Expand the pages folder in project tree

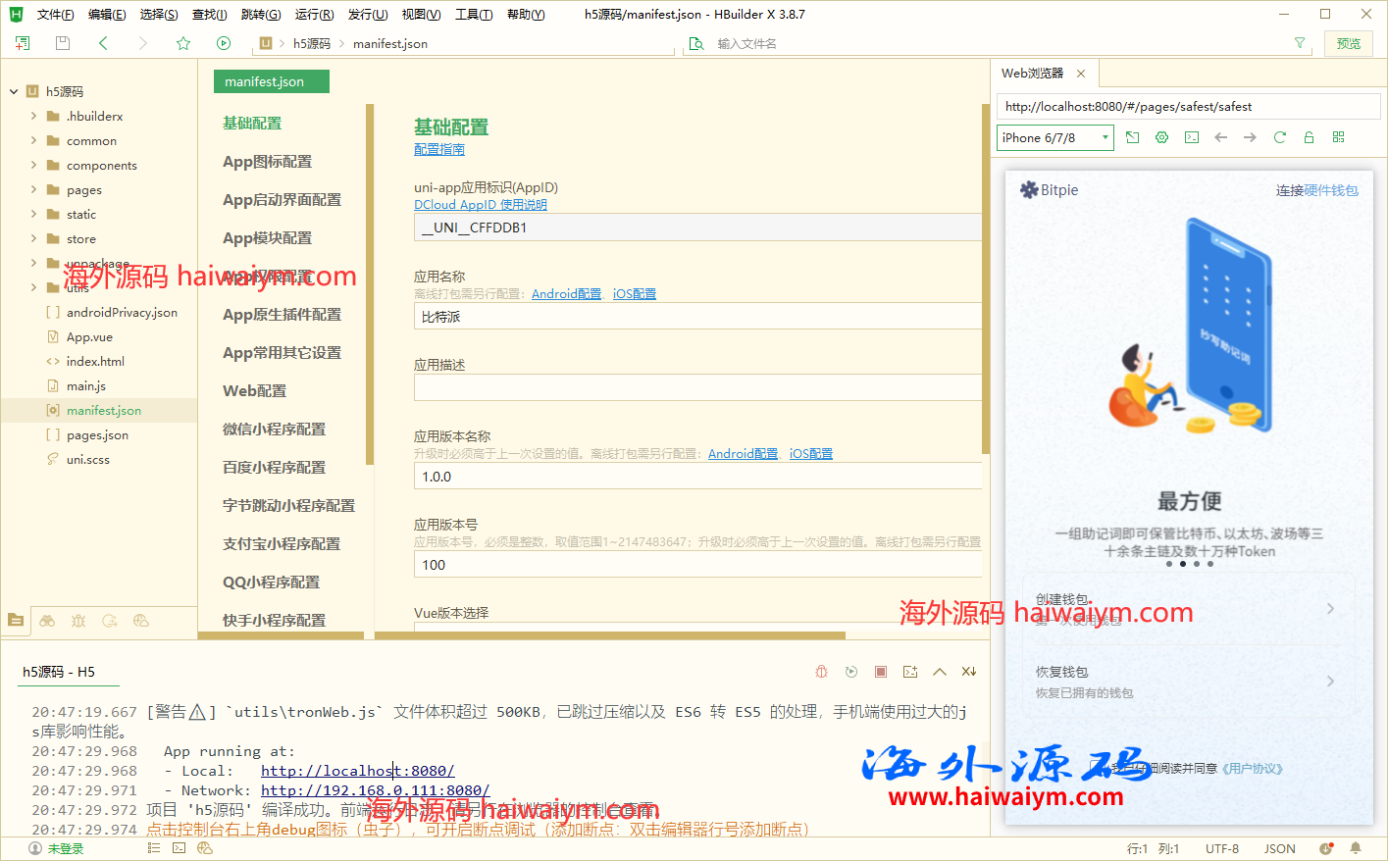pyautogui.click(x=34, y=189)
